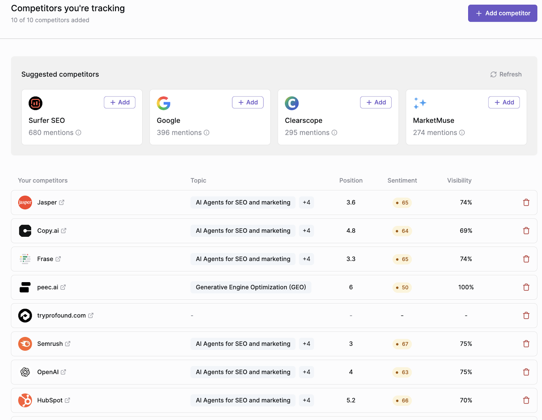Click HubSpot's 70% visibility value
Viewport: 542px width, 420px height.
[466, 400]
